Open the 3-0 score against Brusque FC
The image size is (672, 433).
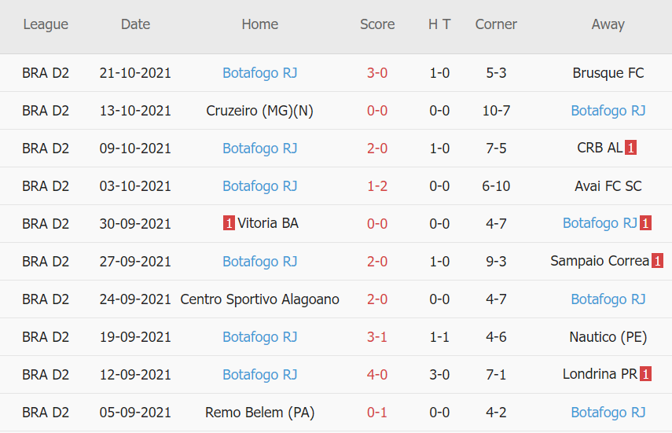click(x=377, y=73)
